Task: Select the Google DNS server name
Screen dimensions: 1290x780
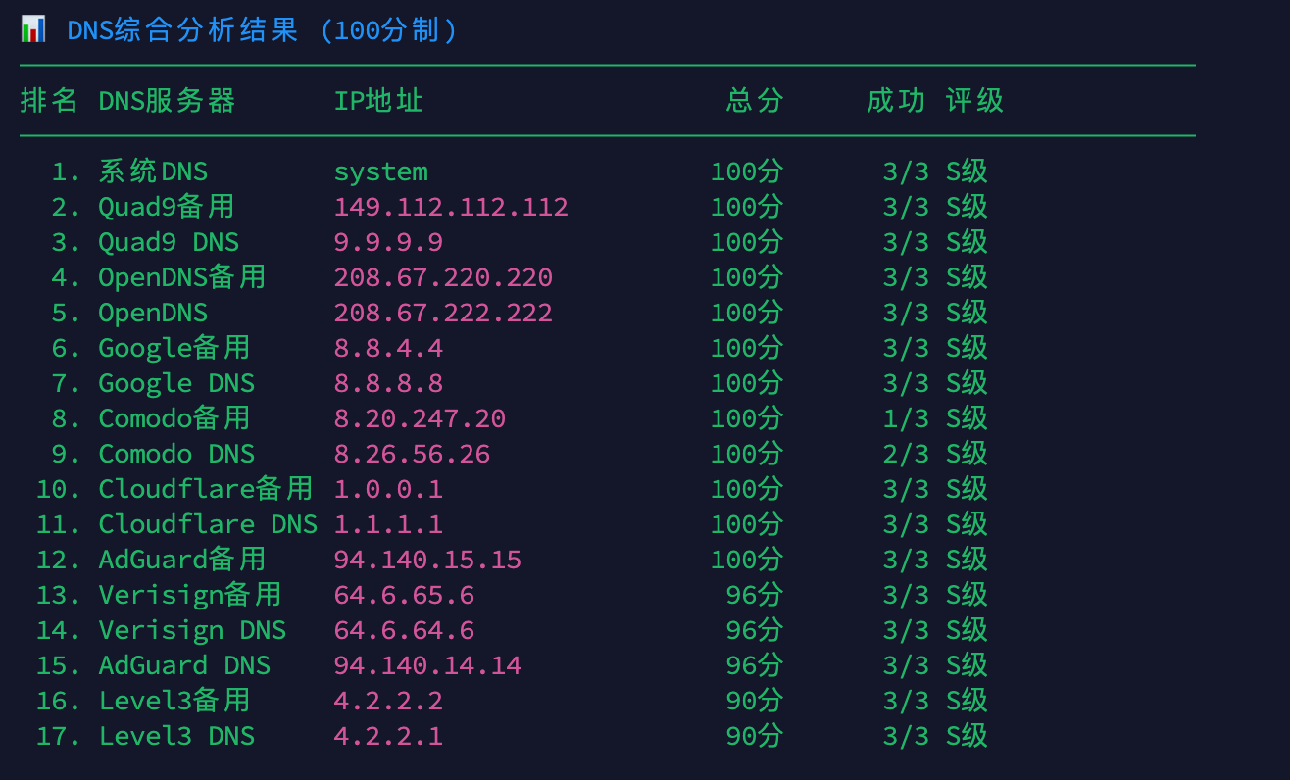Action: pyautogui.click(x=176, y=383)
